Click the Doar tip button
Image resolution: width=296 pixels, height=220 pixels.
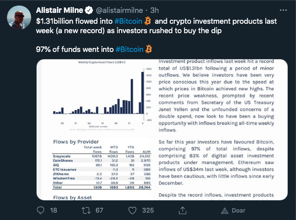tap(233, 211)
